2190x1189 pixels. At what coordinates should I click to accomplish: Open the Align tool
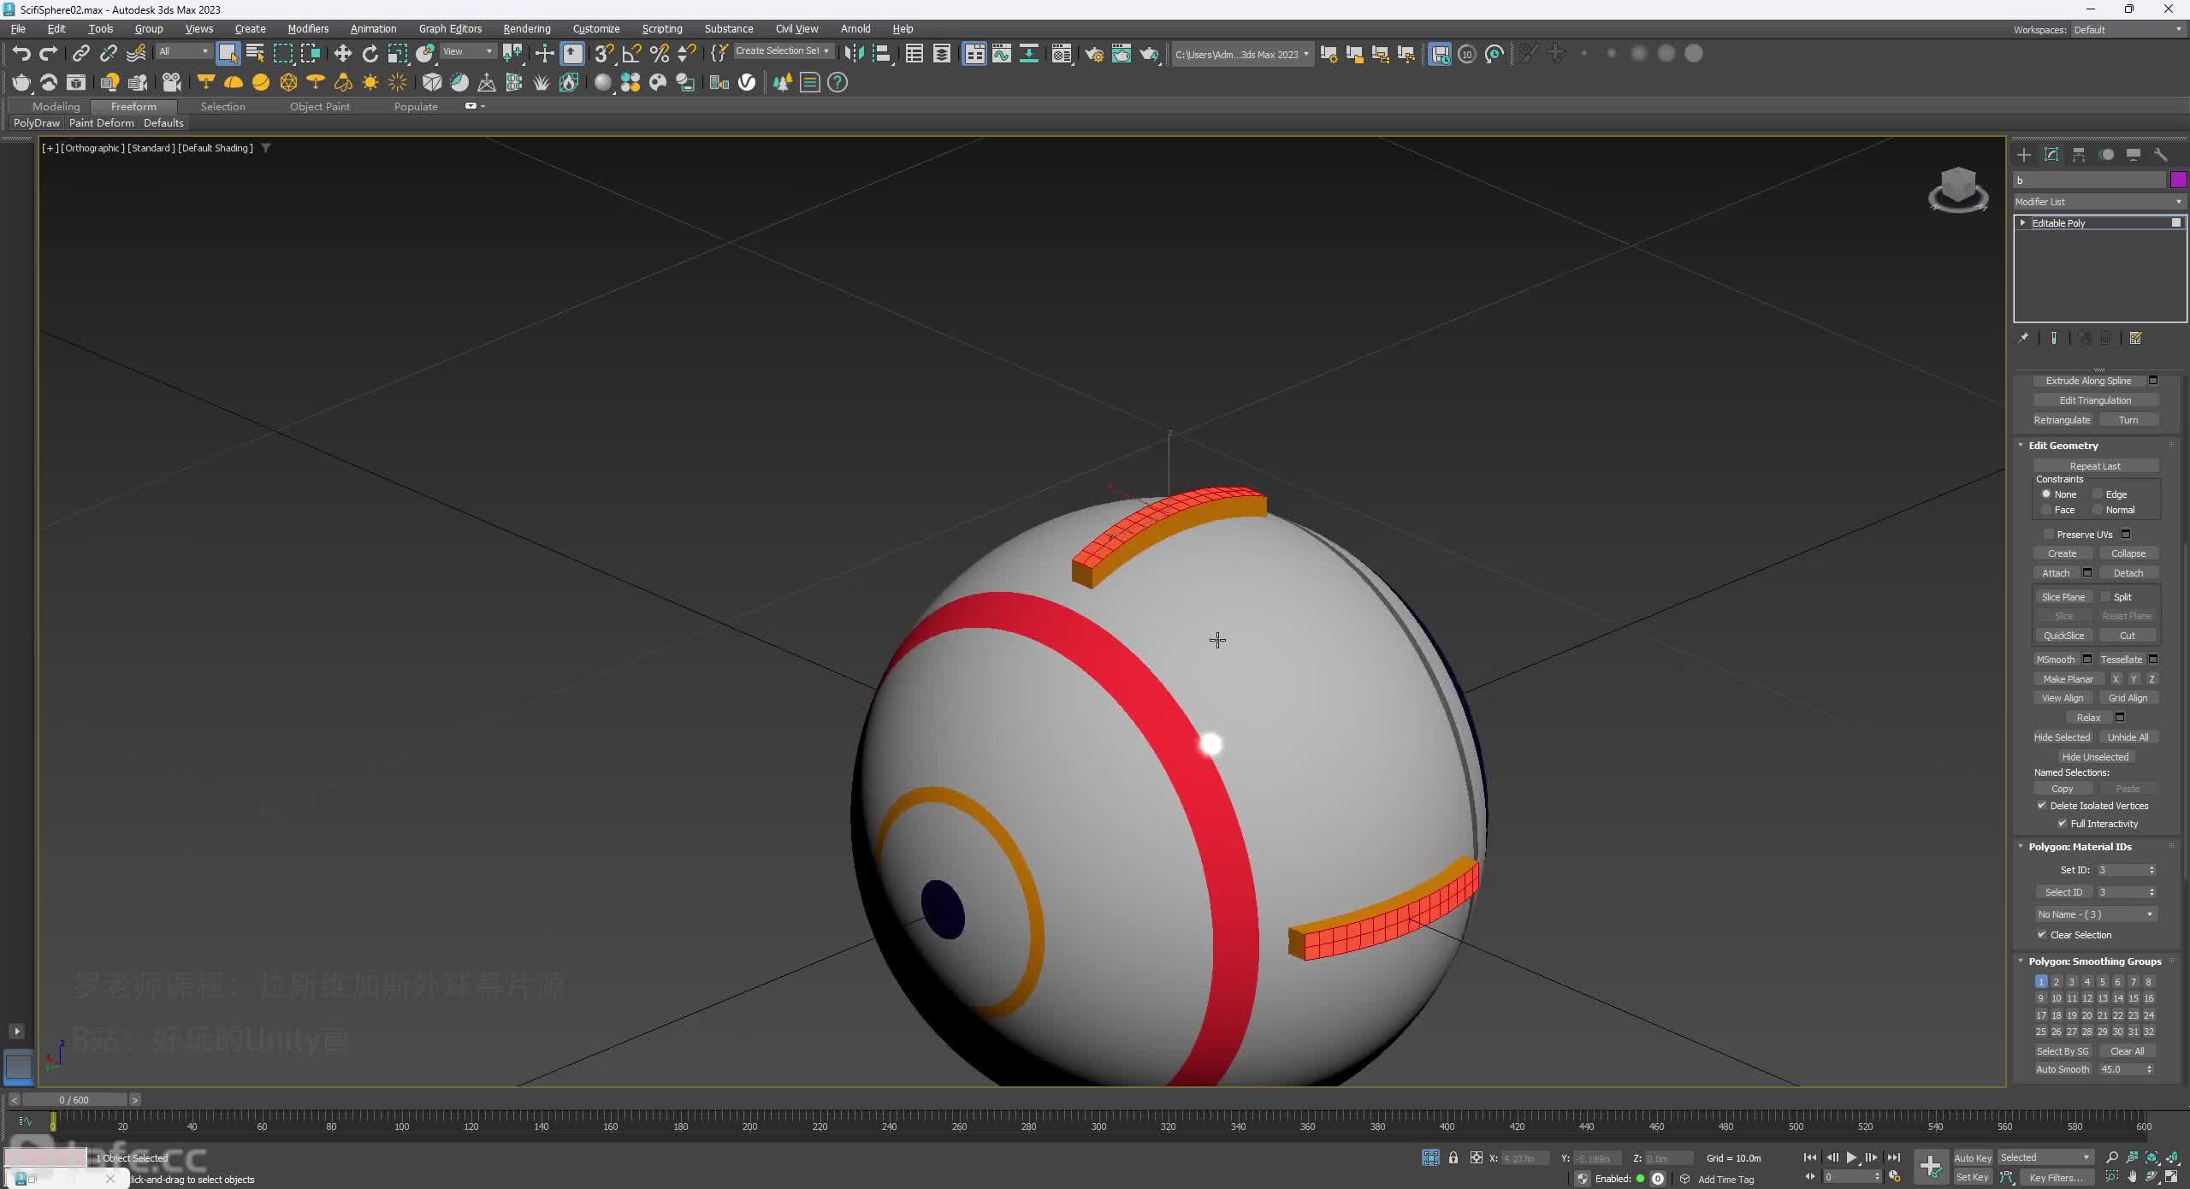pyautogui.click(x=880, y=54)
